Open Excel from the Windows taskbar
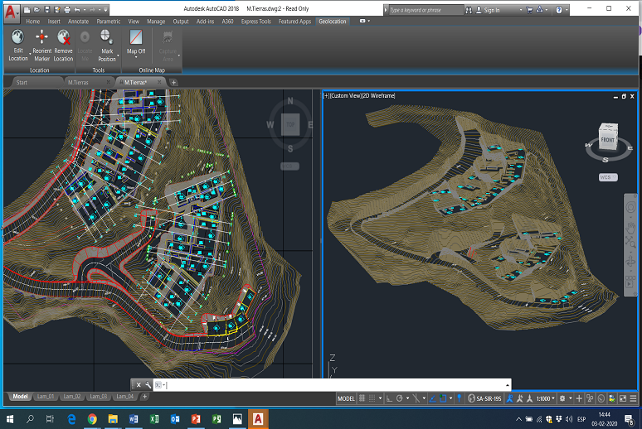The height and width of the screenshot is (429, 642). (x=154, y=419)
